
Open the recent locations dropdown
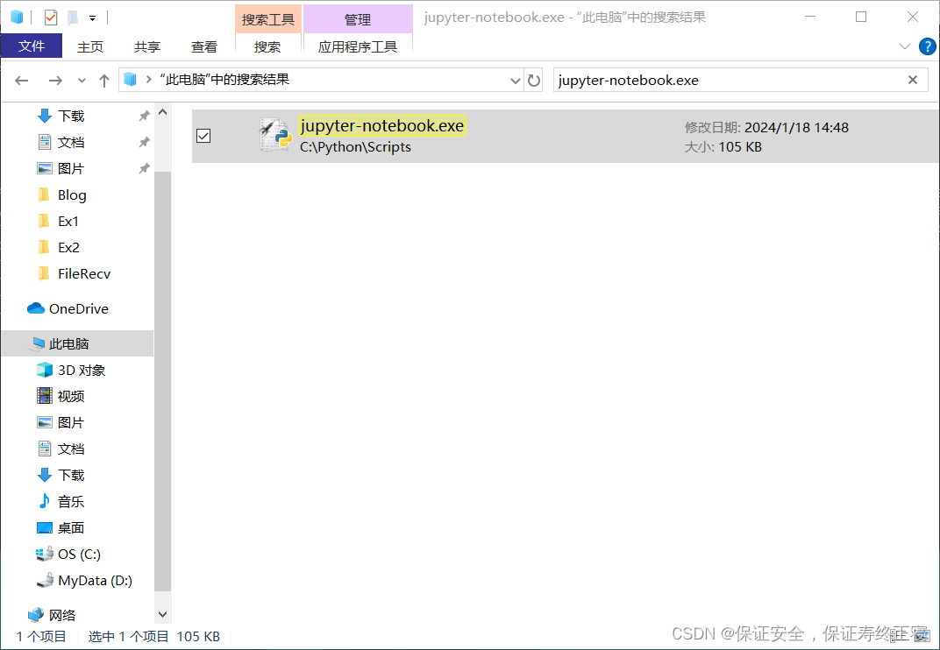(x=82, y=81)
